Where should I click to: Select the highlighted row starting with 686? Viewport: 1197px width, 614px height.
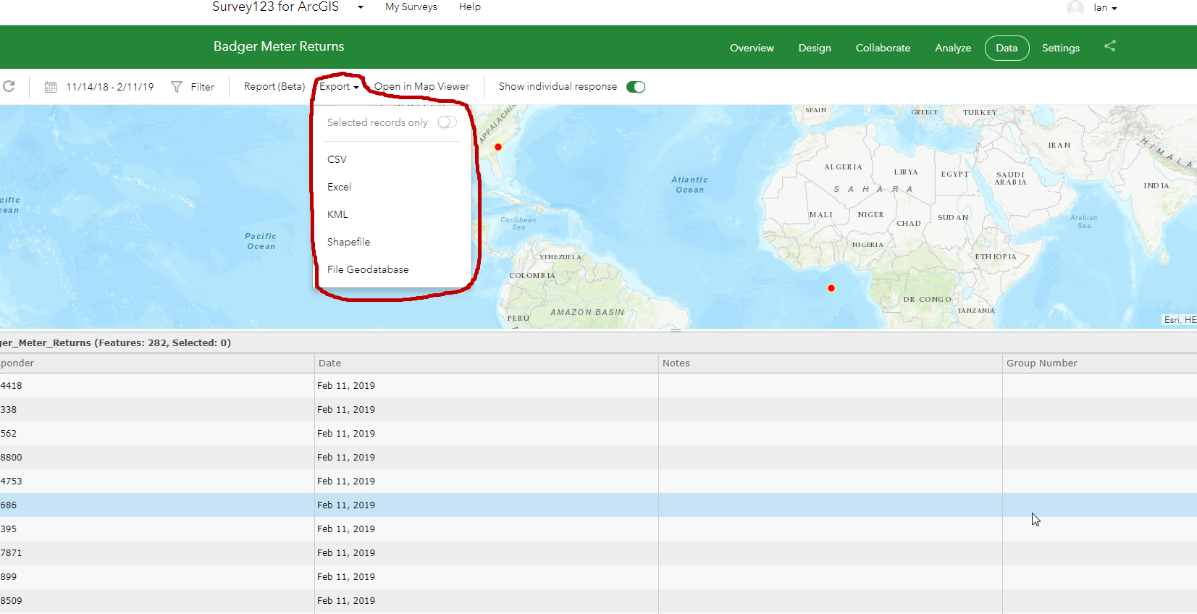598,505
